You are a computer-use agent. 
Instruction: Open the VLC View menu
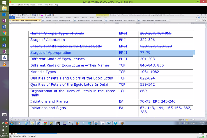51,5
